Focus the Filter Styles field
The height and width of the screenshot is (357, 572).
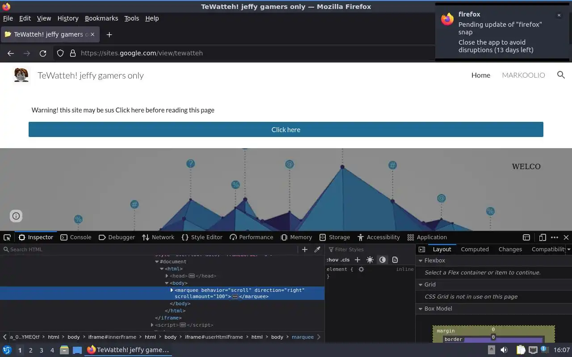coord(370,249)
